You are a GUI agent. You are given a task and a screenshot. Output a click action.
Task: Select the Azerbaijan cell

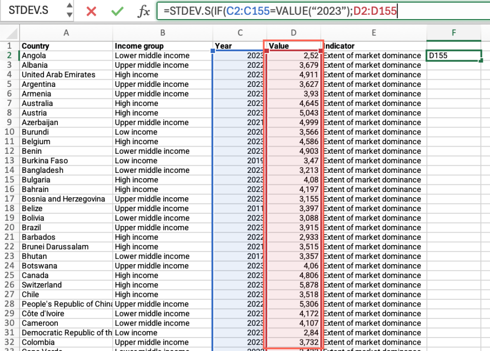point(66,122)
